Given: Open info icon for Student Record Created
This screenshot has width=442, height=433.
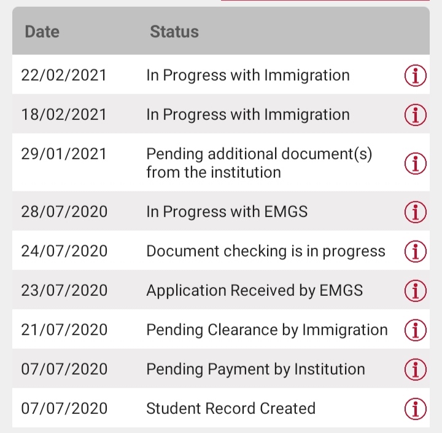Looking at the screenshot, I should tap(416, 408).
